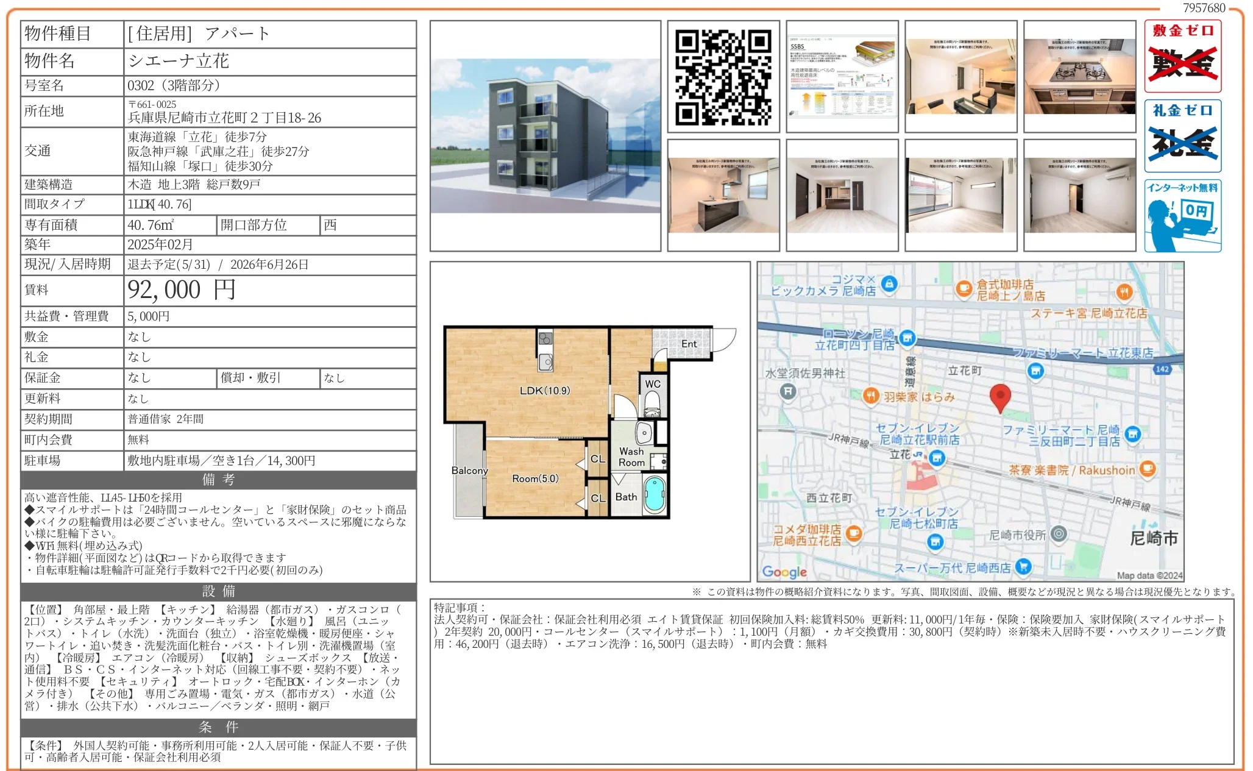Click the 備考 section header bar
This screenshot has height=771, width=1253.
click(218, 480)
